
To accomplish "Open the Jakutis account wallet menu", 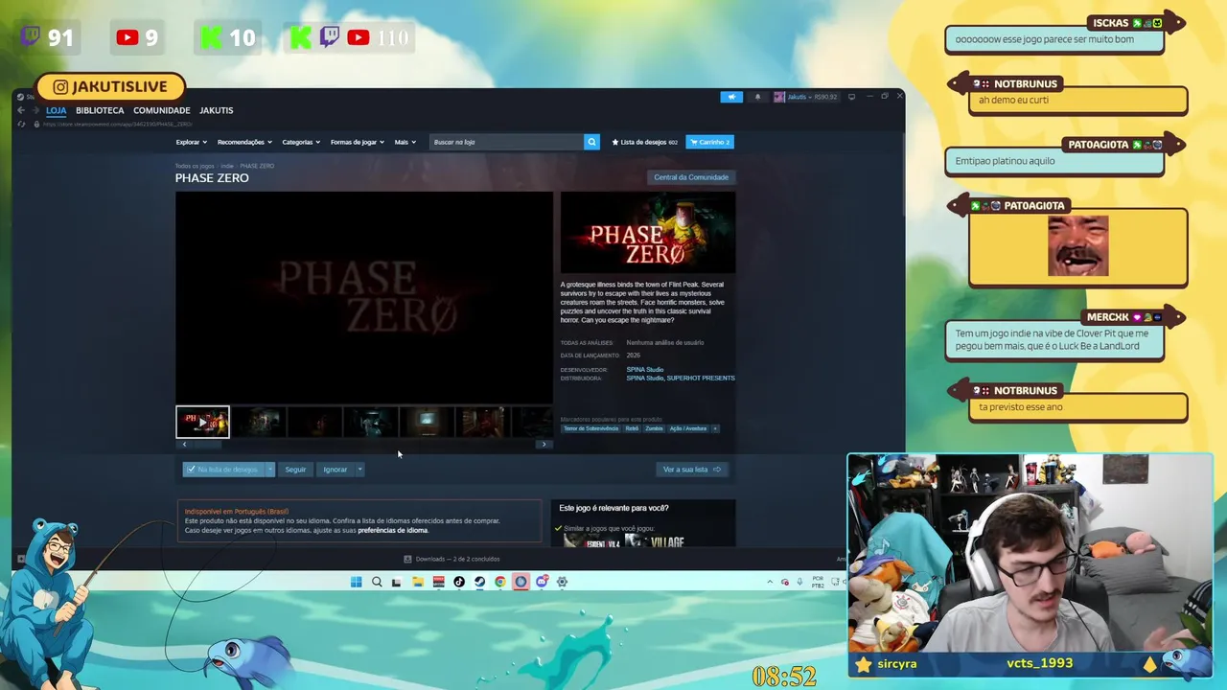I will [x=806, y=97].
